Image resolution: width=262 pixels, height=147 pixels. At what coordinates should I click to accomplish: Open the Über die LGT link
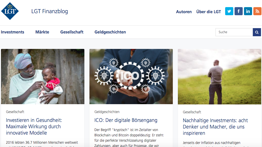(x=209, y=12)
